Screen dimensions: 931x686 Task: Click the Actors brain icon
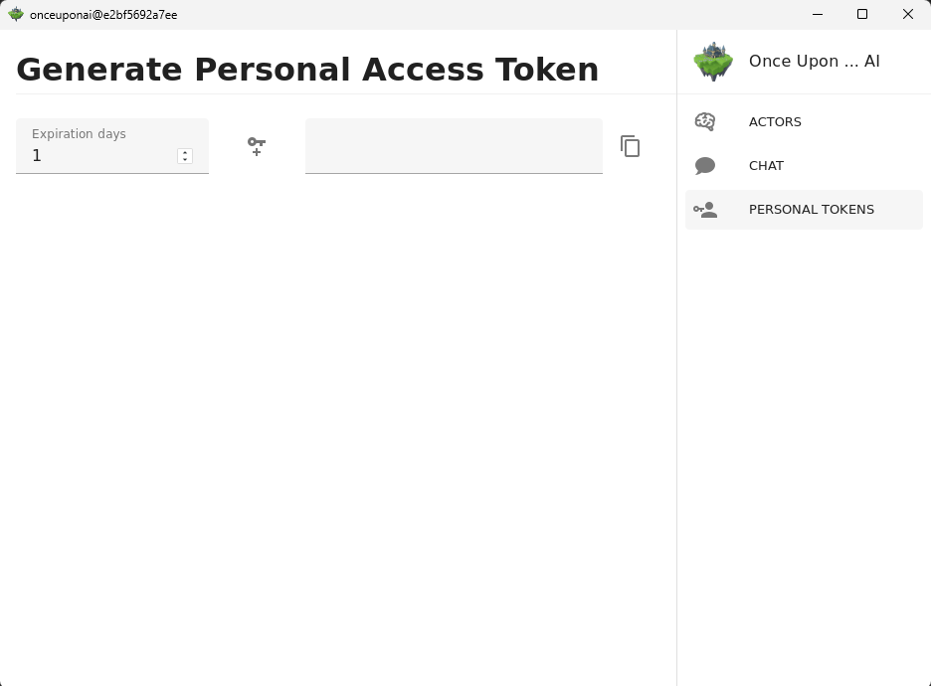click(705, 121)
